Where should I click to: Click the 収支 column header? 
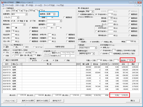(124, 64)
